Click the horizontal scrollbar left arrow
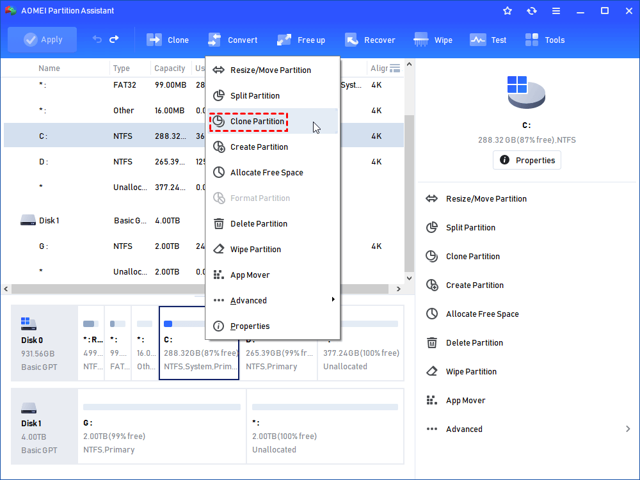This screenshot has height=480, width=640. click(x=6, y=289)
